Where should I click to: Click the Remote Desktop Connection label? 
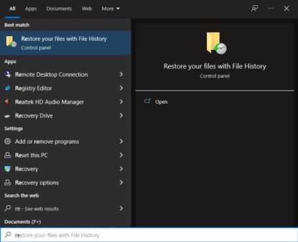pos(51,75)
